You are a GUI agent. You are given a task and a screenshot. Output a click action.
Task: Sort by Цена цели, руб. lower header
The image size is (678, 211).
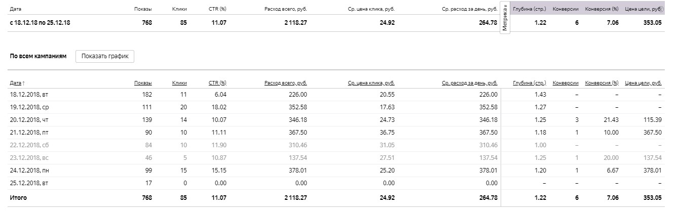[644, 82]
